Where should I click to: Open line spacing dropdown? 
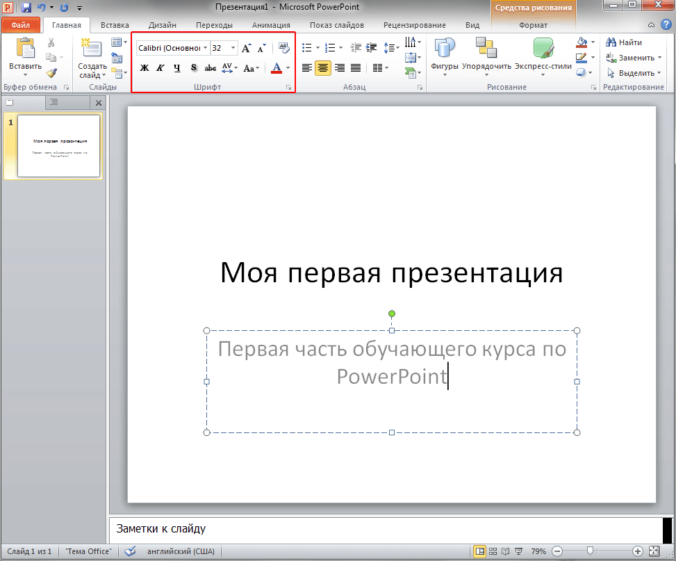pos(391,47)
